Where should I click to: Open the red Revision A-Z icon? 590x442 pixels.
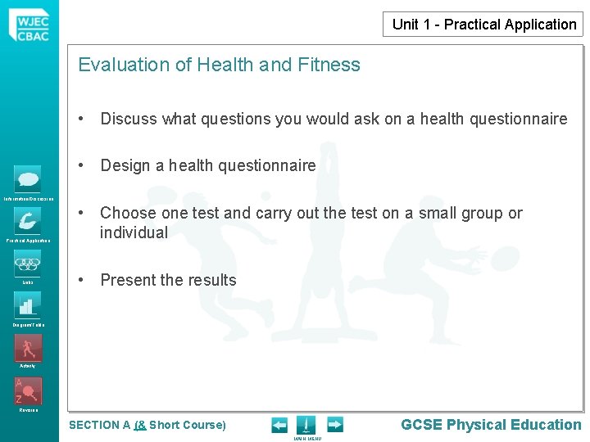(x=28, y=391)
